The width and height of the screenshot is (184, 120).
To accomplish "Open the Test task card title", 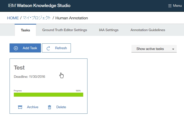I will click(19, 68).
